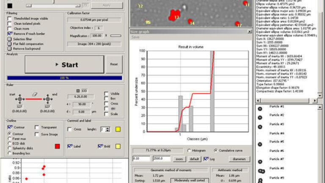The height and width of the screenshot is (183, 325).
Task: Open the yellow label color swatch
Action: [118, 146]
